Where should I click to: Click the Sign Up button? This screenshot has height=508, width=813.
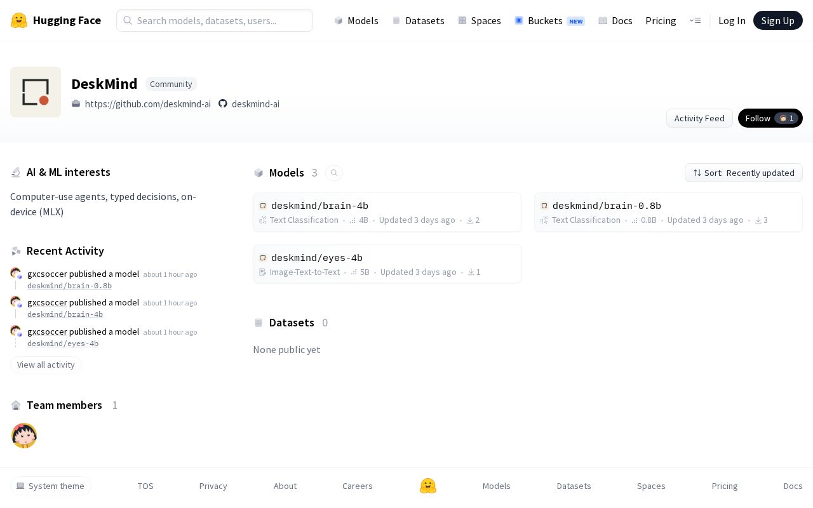point(778,20)
